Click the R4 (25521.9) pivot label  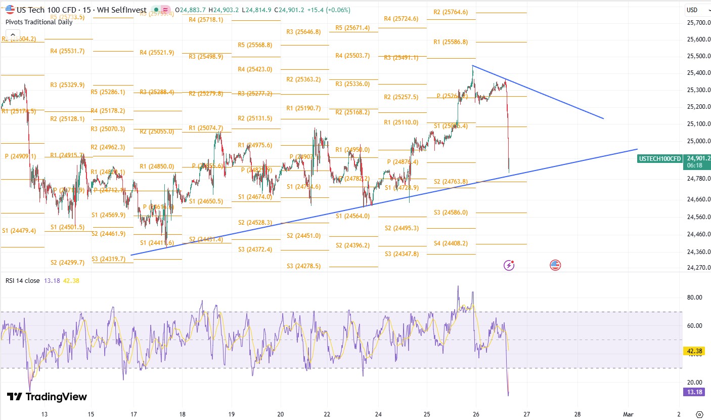tap(157, 53)
